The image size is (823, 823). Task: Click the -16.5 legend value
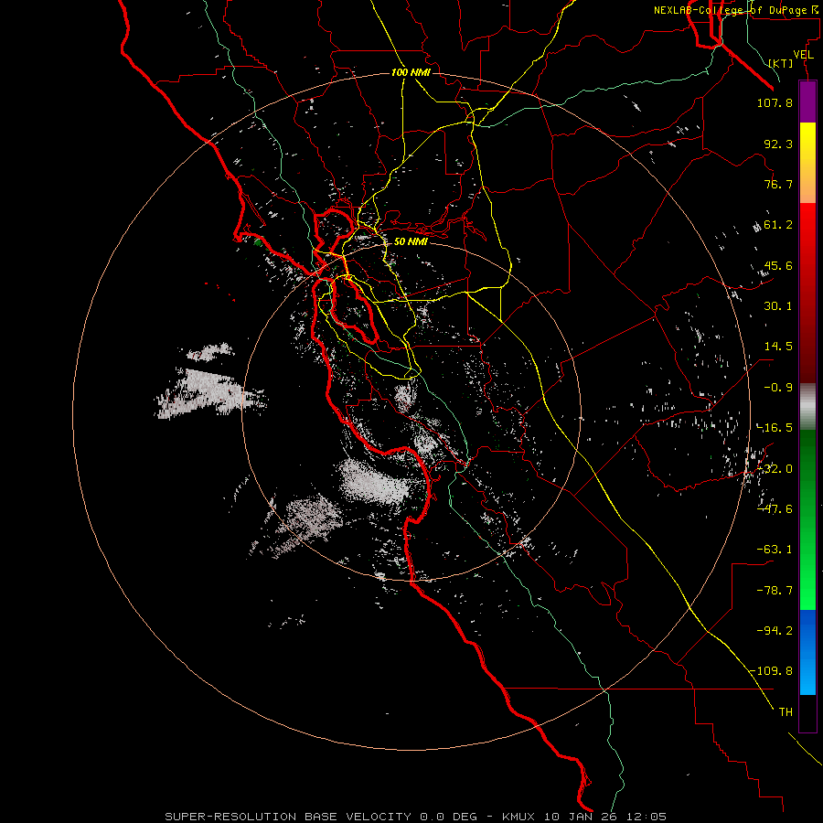pyautogui.click(x=775, y=428)
